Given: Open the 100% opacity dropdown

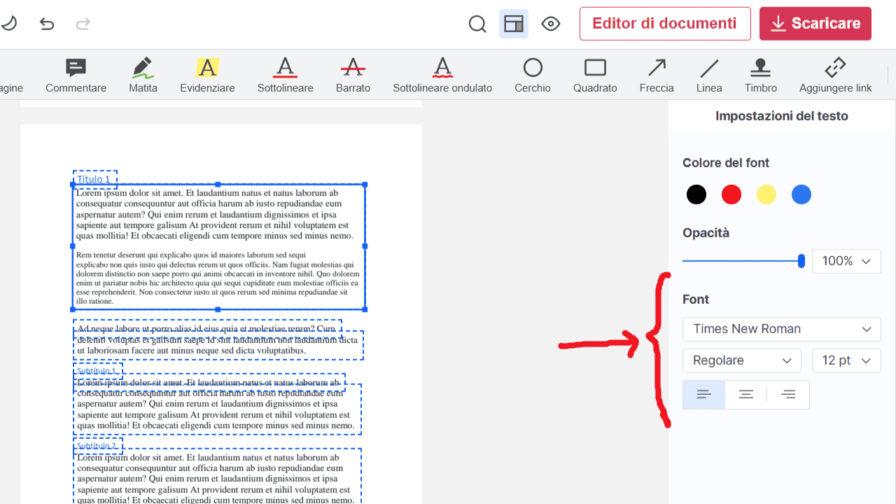Looking at the screenshot, I should [846, 261].
